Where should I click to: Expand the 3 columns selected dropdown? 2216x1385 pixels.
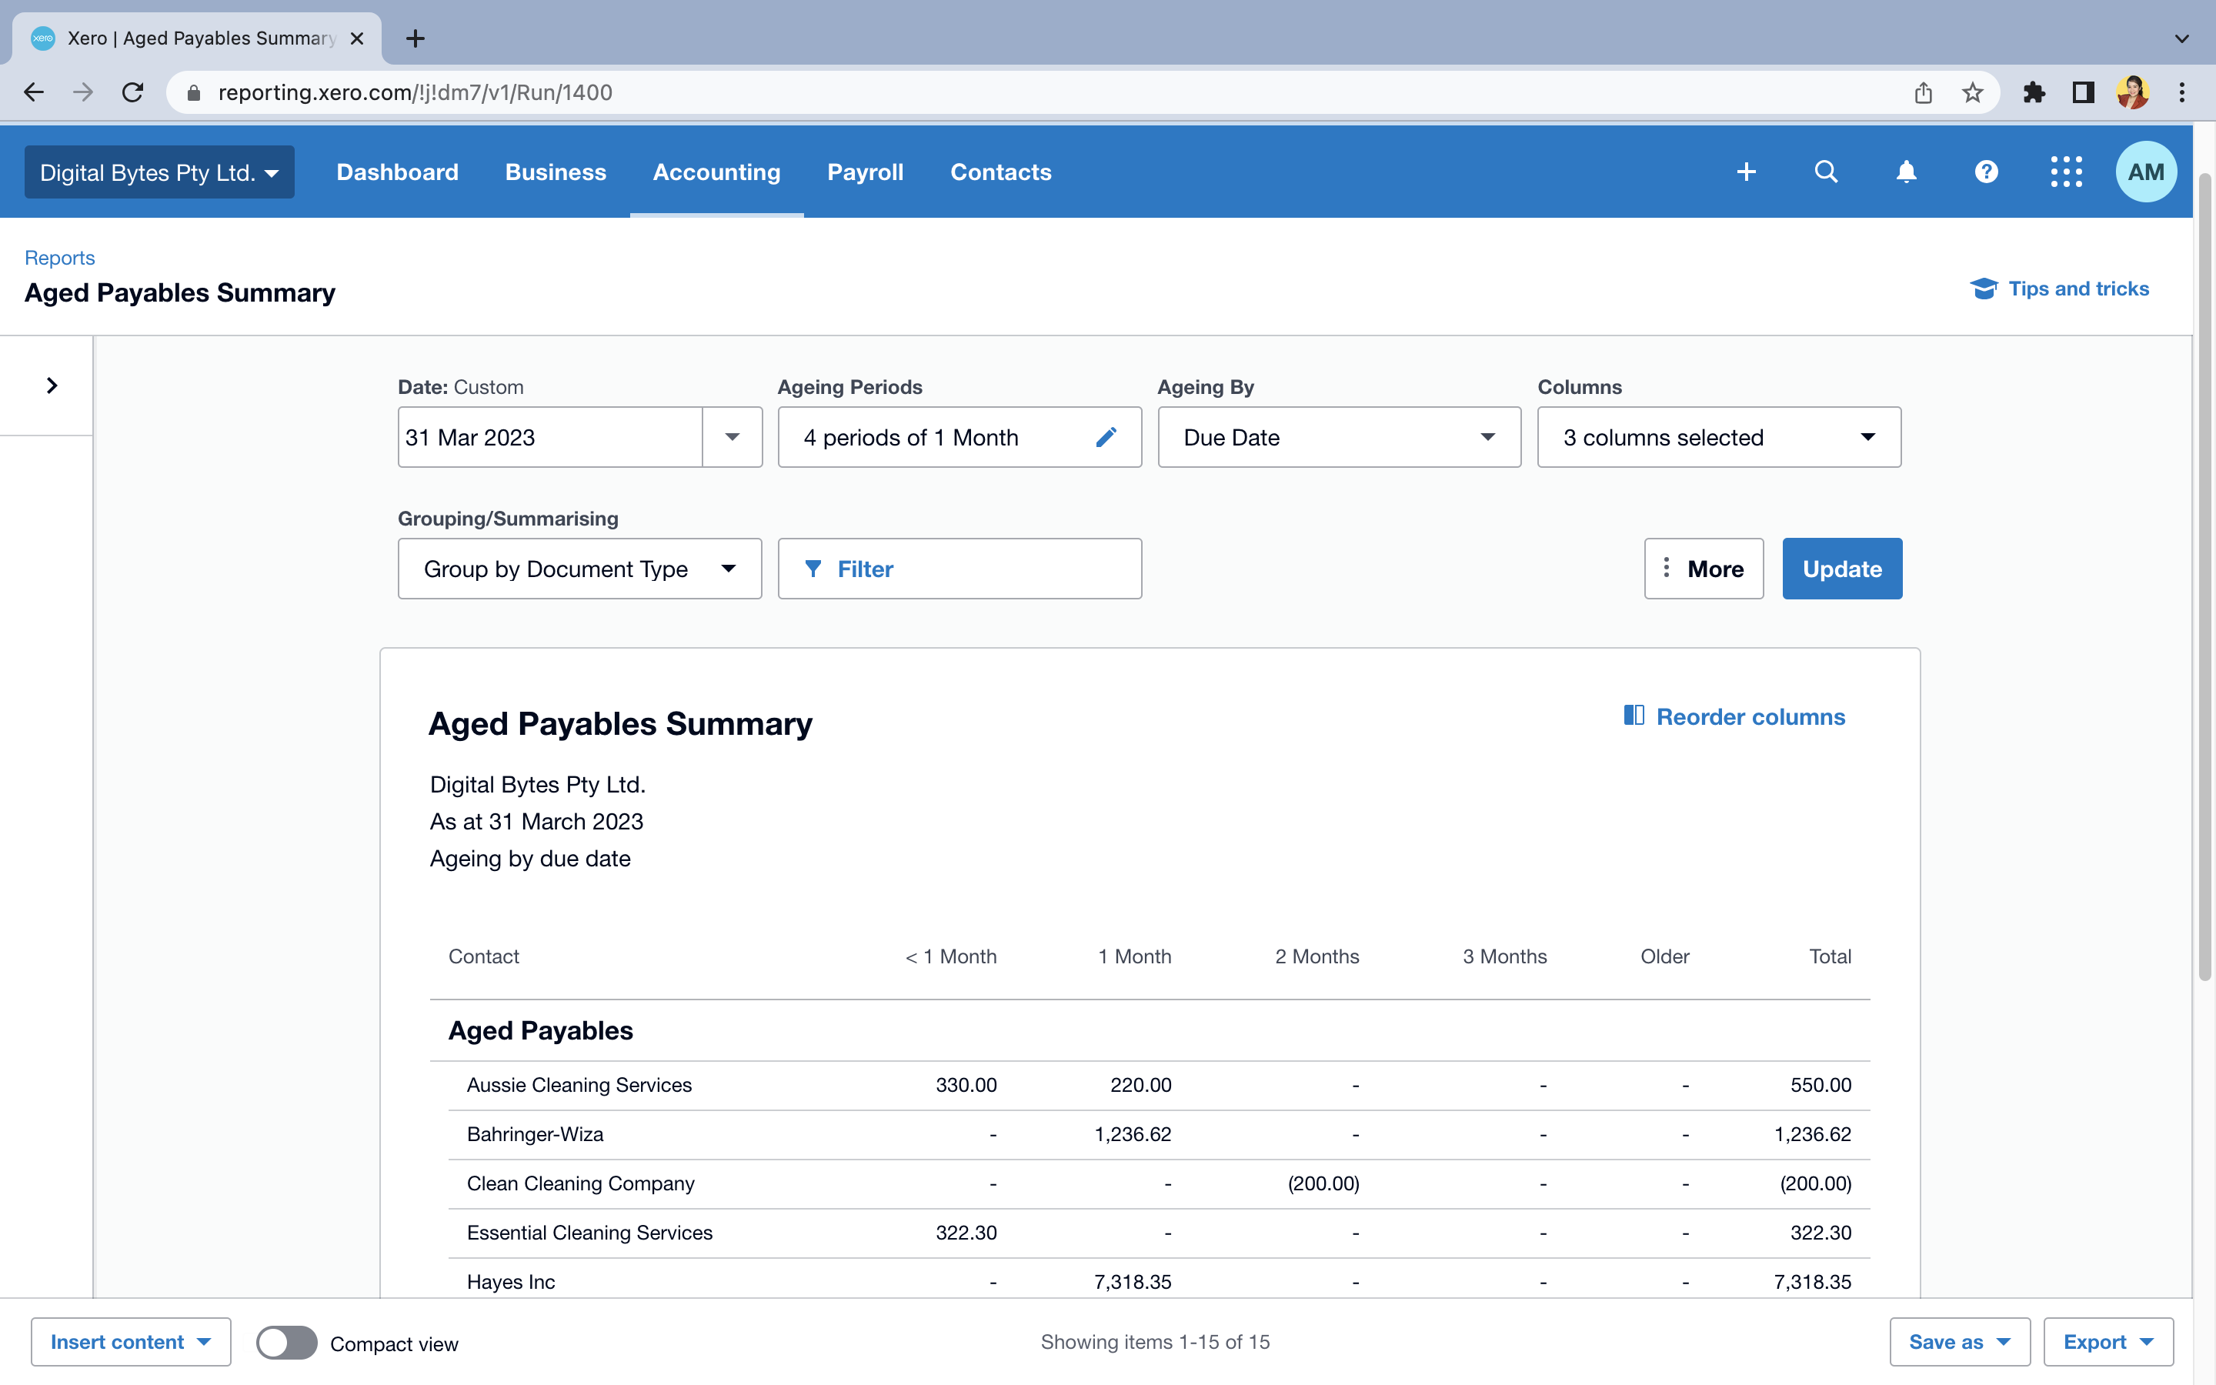1719,437
